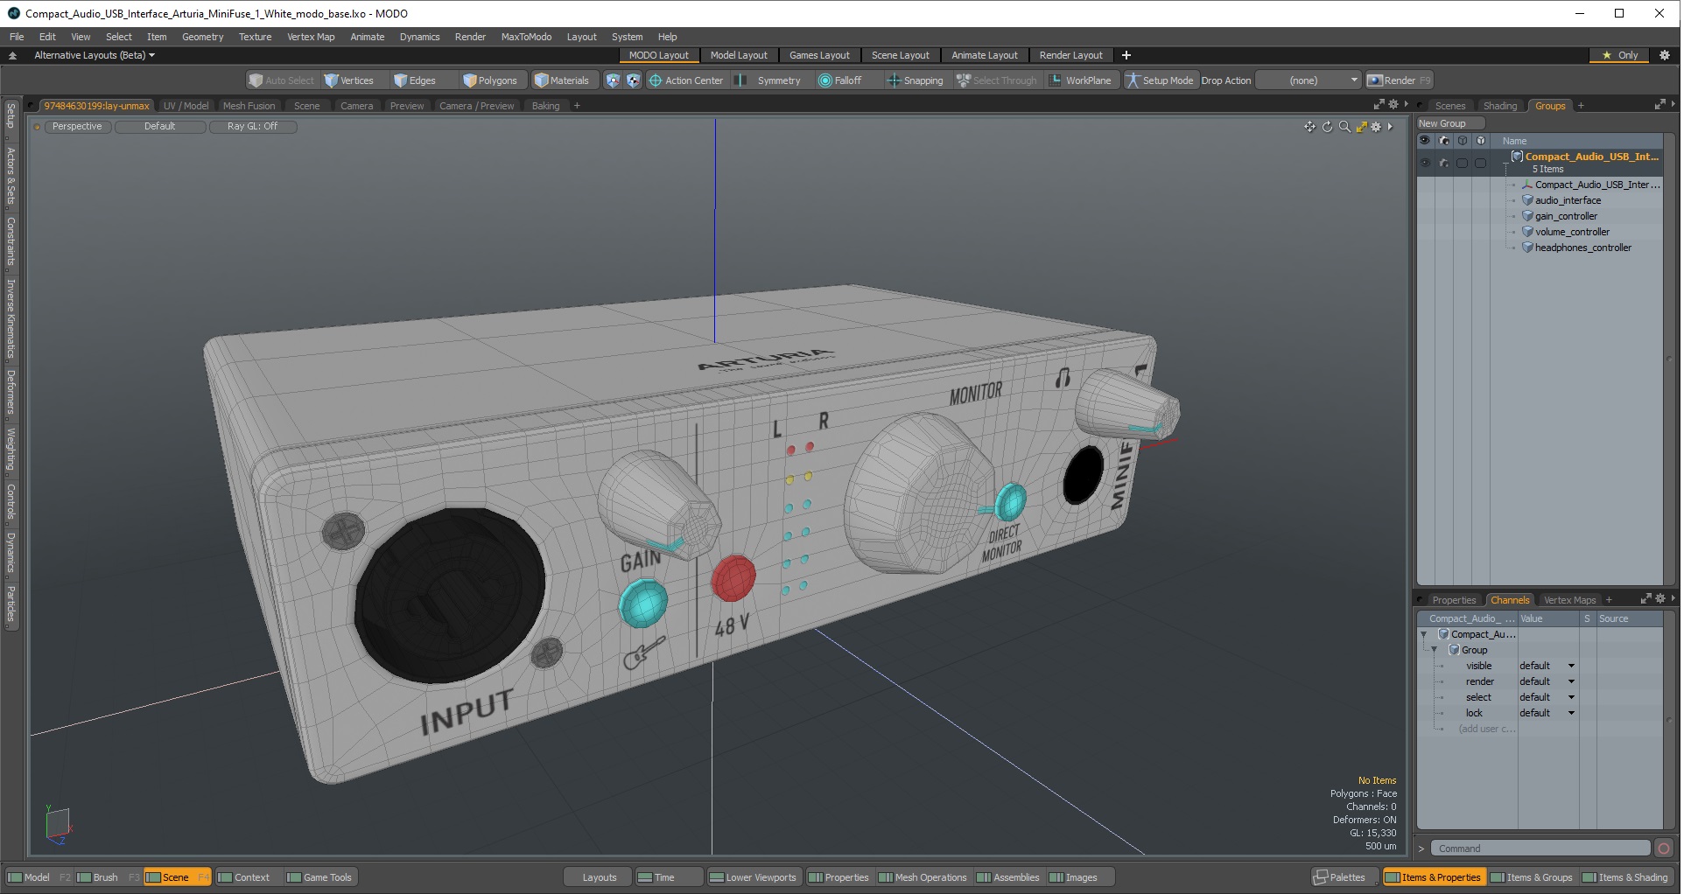
Task: Click the render camera column header icon
Action: (1444, 141)
